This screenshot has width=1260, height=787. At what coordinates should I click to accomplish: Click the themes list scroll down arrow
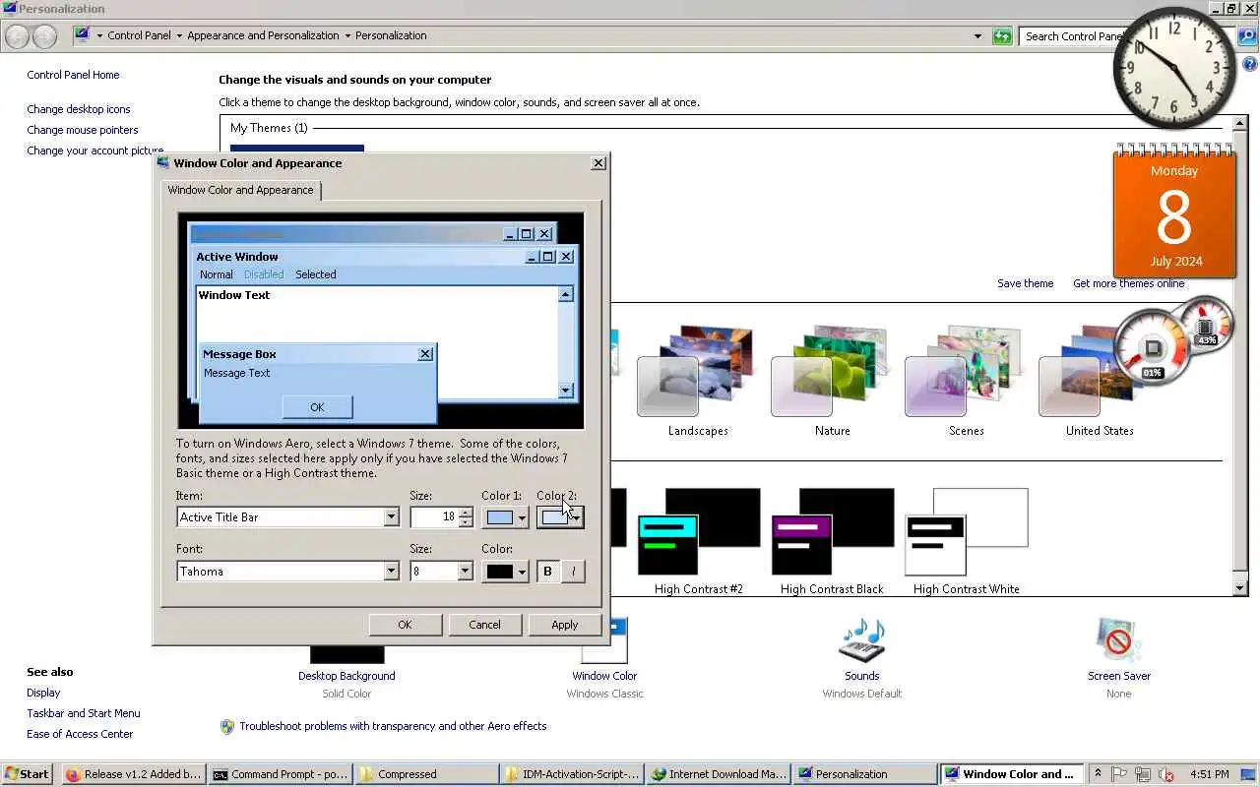pyautogui.click(x=1240, y=588)
